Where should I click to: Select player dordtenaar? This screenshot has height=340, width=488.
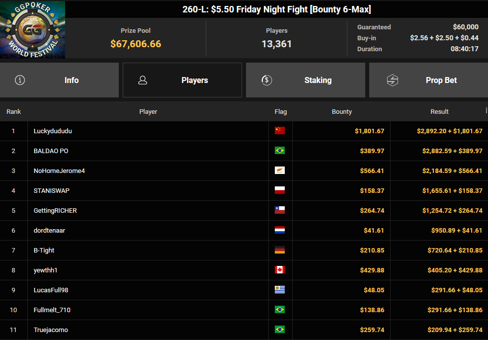[49, 231]
